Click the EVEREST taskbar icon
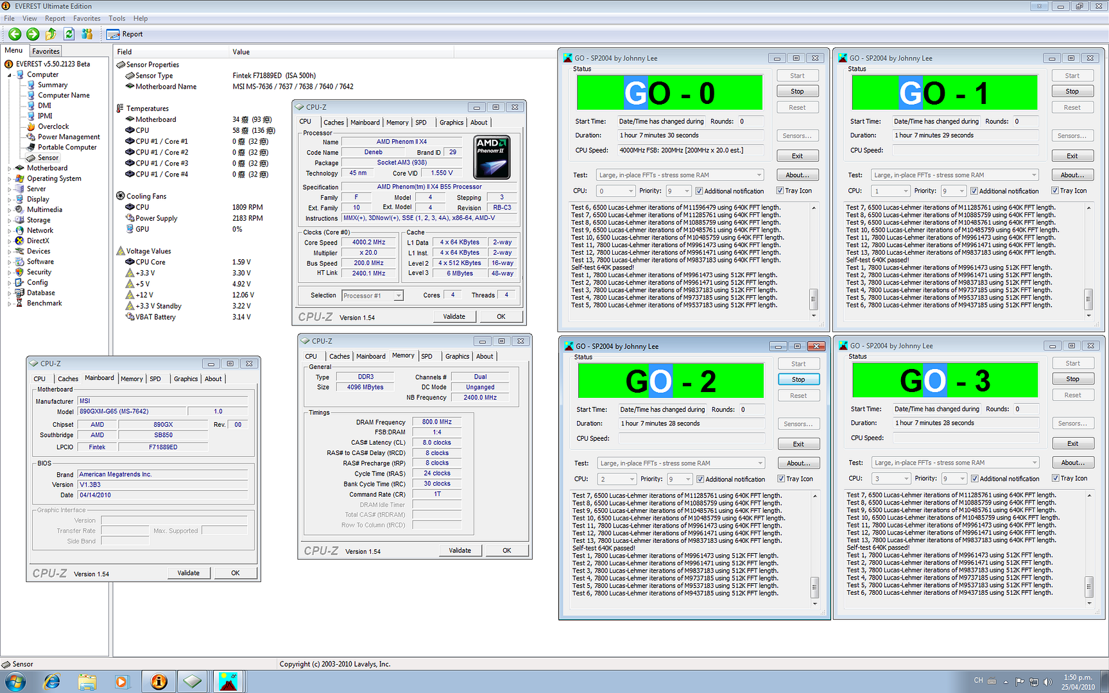The image size is (1109, 693). (159, 681)
